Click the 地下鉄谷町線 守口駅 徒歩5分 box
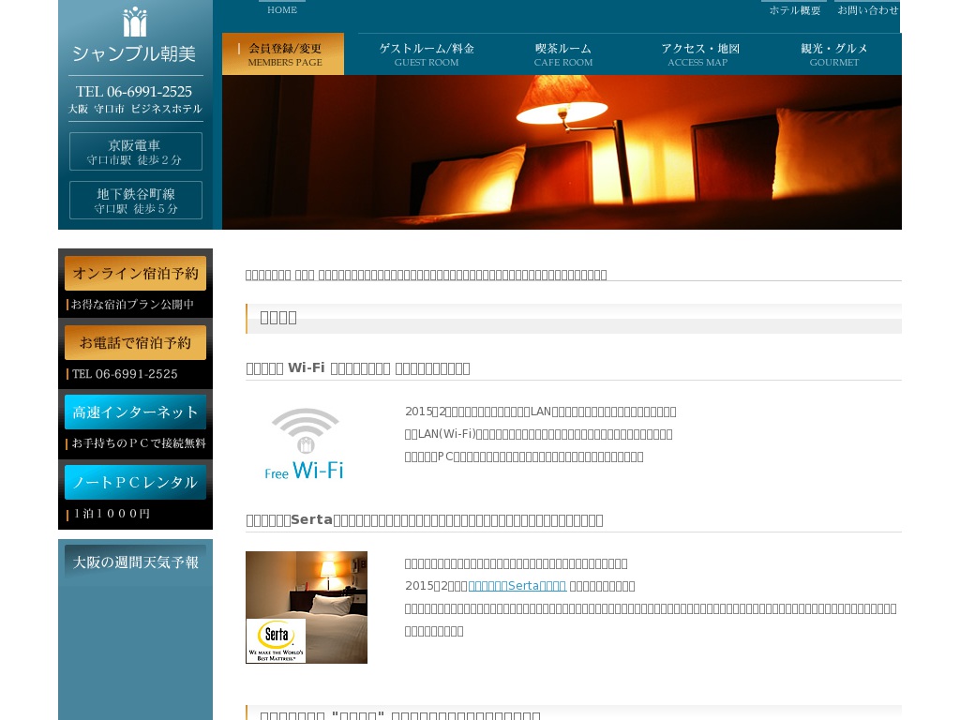 pyautogui.click(x=135, y=200)
